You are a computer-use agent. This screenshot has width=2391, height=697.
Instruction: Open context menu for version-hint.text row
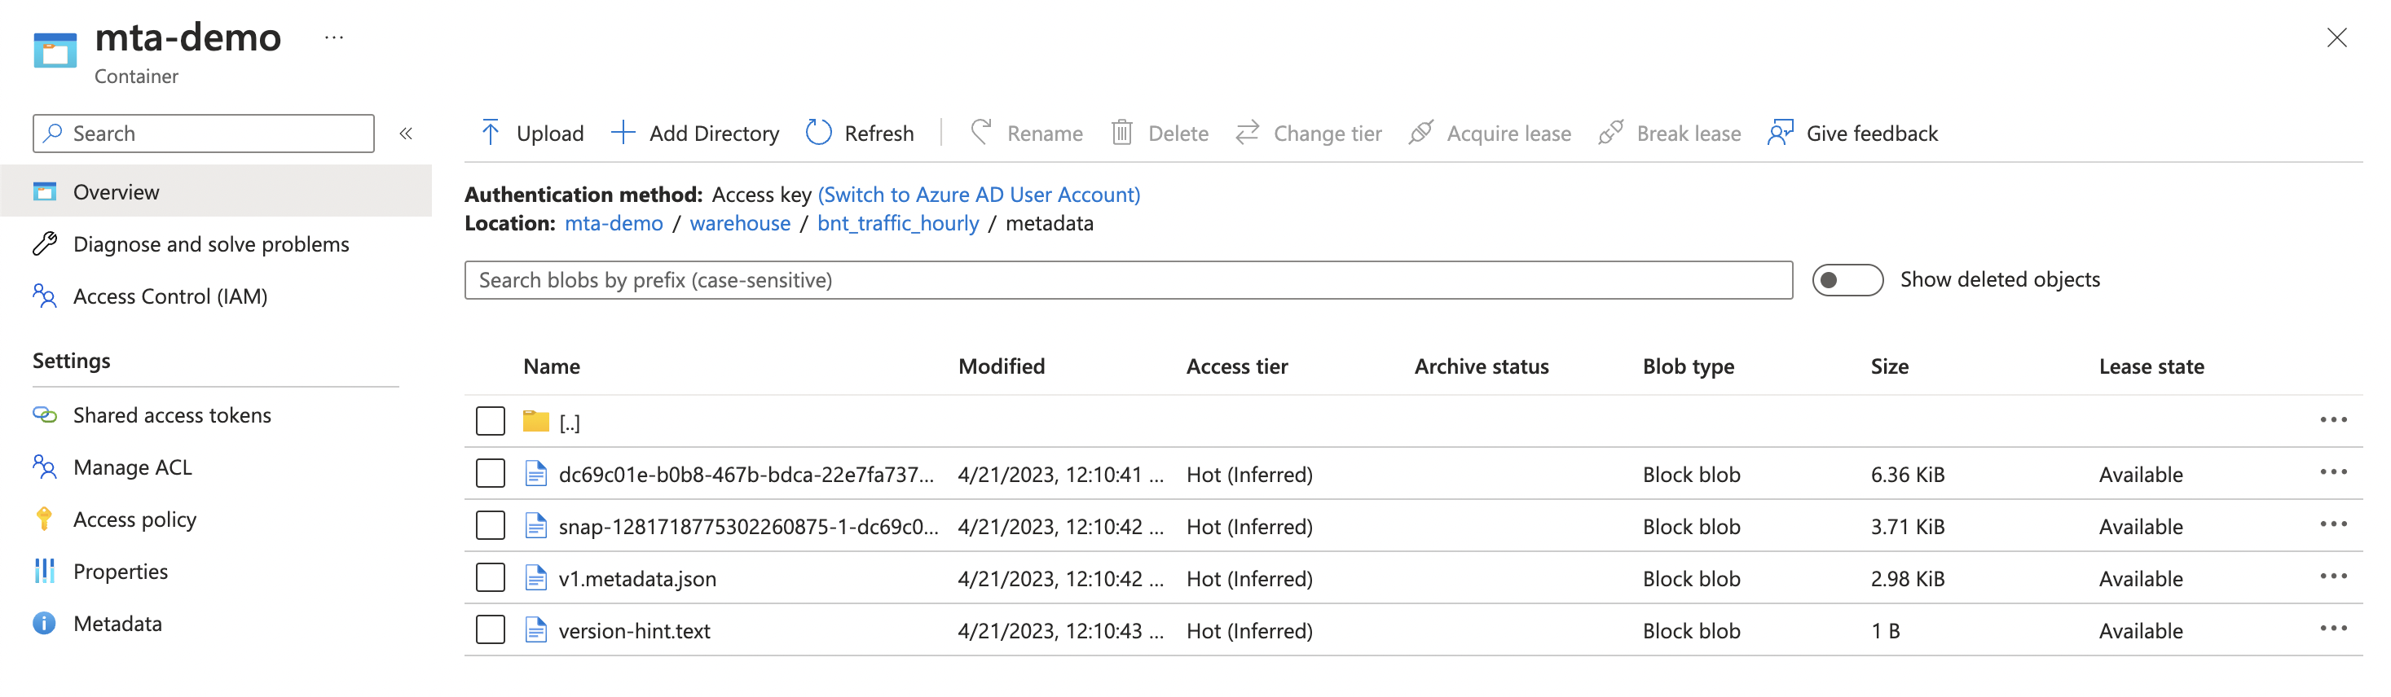pyautogui.click(x=2332, y=629)
